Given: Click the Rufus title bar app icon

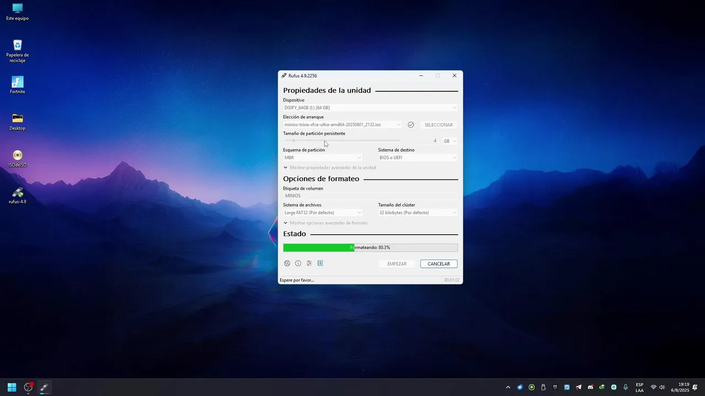Looking at the screenshot, I should point(284,76).
